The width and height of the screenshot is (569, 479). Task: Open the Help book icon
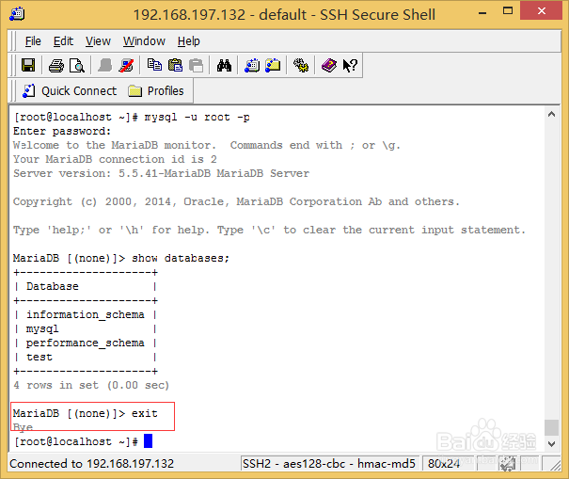click(x=329, y=65)
